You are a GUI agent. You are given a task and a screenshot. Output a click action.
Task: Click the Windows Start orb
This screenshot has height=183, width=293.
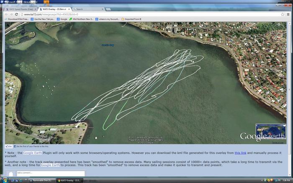(4, 180)
